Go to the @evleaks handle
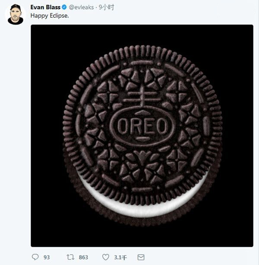Screen dimensions: 259x265 pyautogui.click(x=82, y=7)
